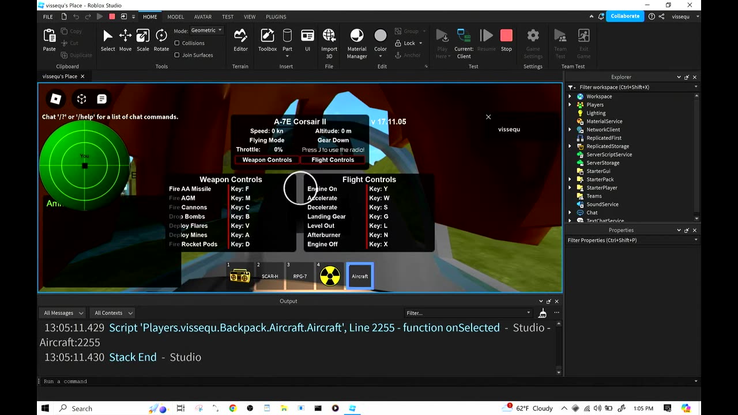Image resolution: width=738 pixels, height=415 pixels.
Task: Open the Mode Geometric dropdown
Action: 206,31
